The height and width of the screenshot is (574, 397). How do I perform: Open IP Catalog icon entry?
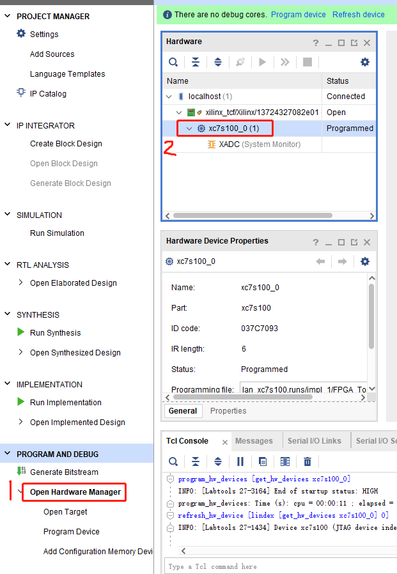pos(21,93)
